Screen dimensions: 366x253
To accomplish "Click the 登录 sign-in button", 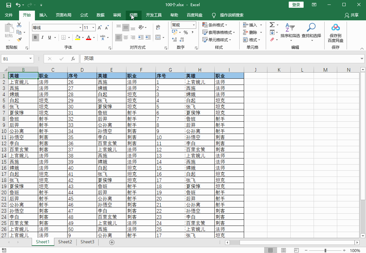I will click(x=296, y=5).
